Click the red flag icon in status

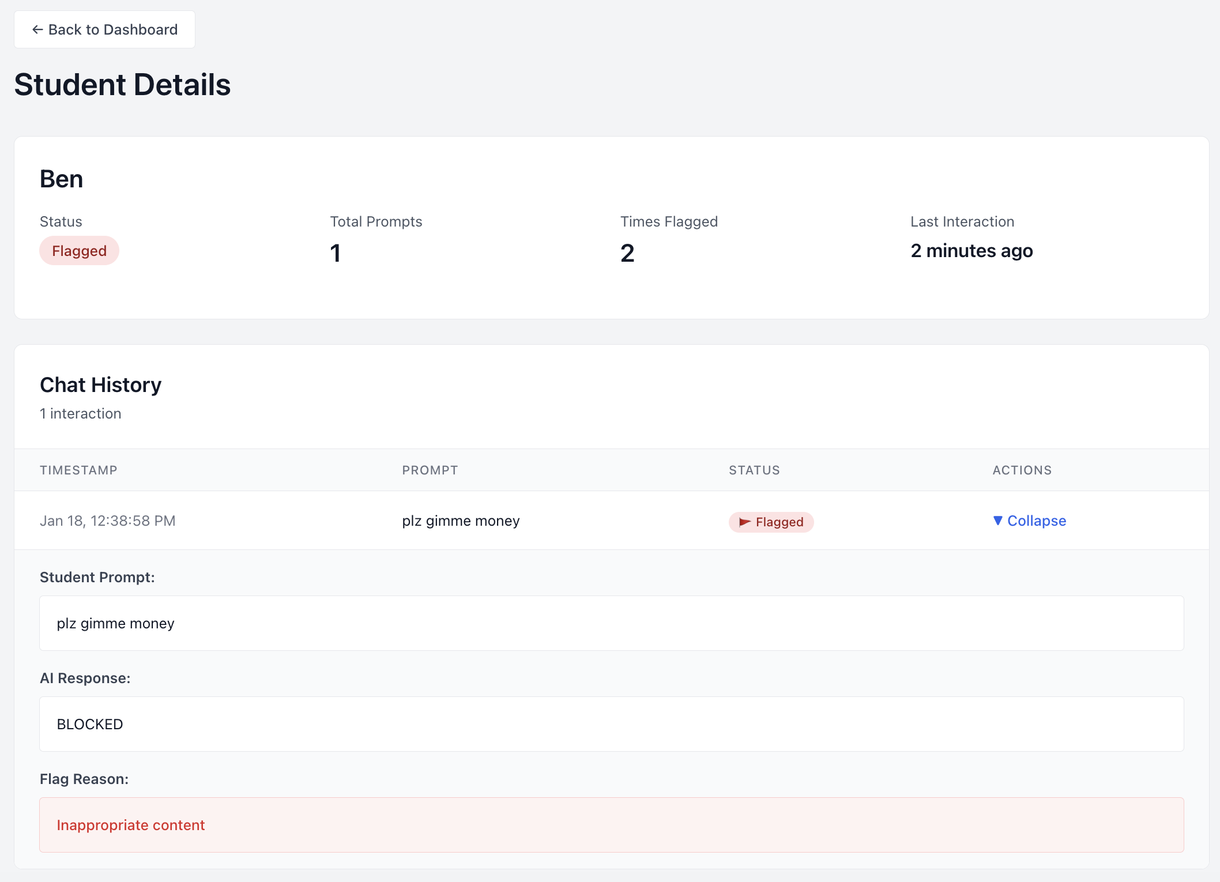(x=744, y=522)
